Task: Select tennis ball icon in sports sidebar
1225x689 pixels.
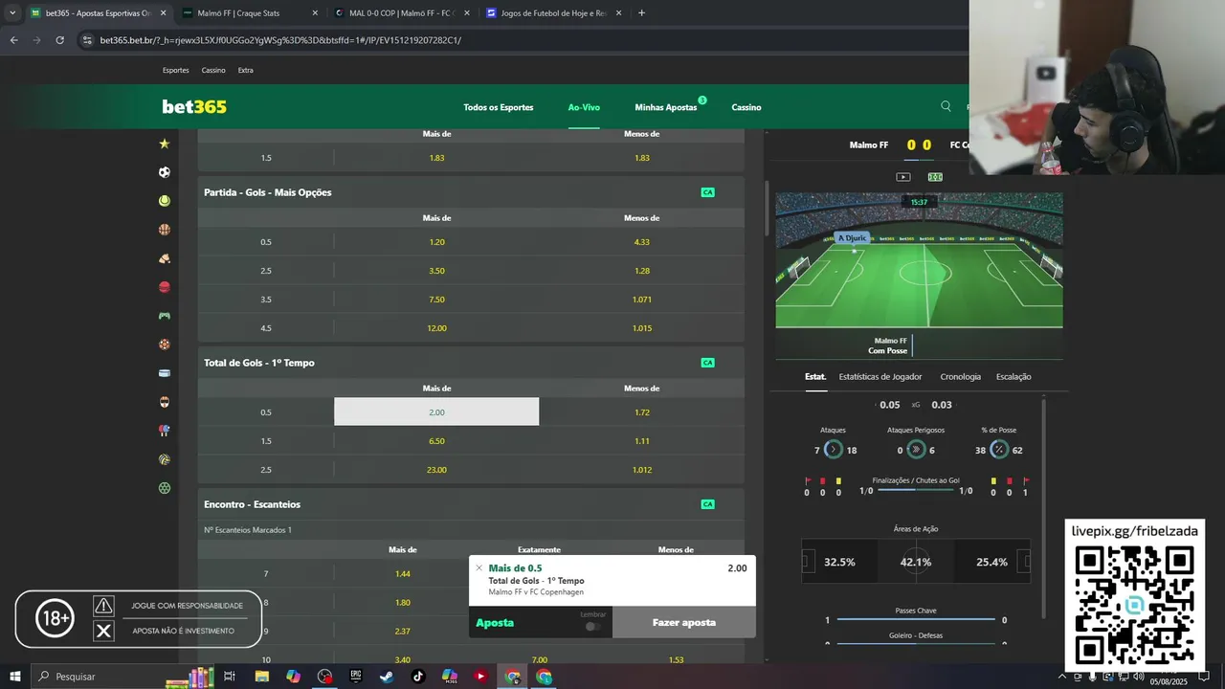Action: [x=165, y=201]
